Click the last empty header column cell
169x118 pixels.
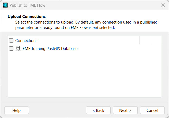tap(155, 41)
